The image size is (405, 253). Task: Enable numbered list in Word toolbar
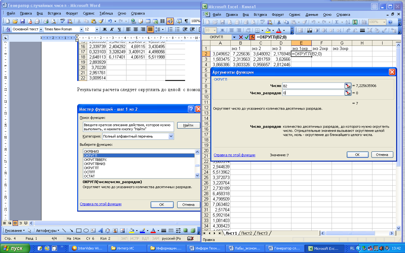(x=170, y=29)
